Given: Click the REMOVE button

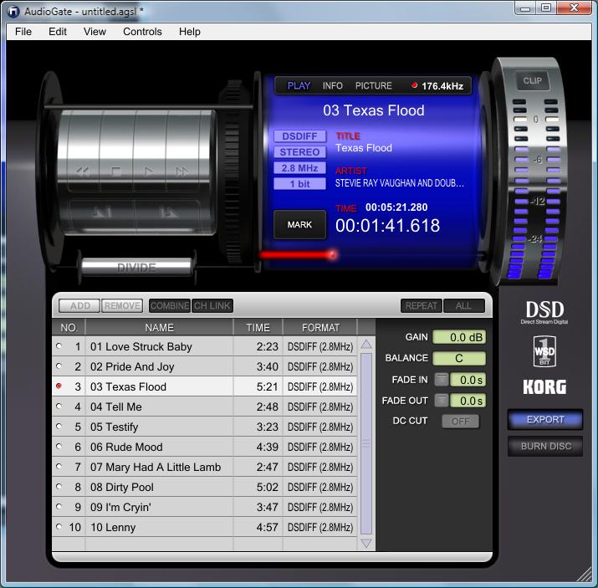Looking at the screenshot, I should (122, 306).
